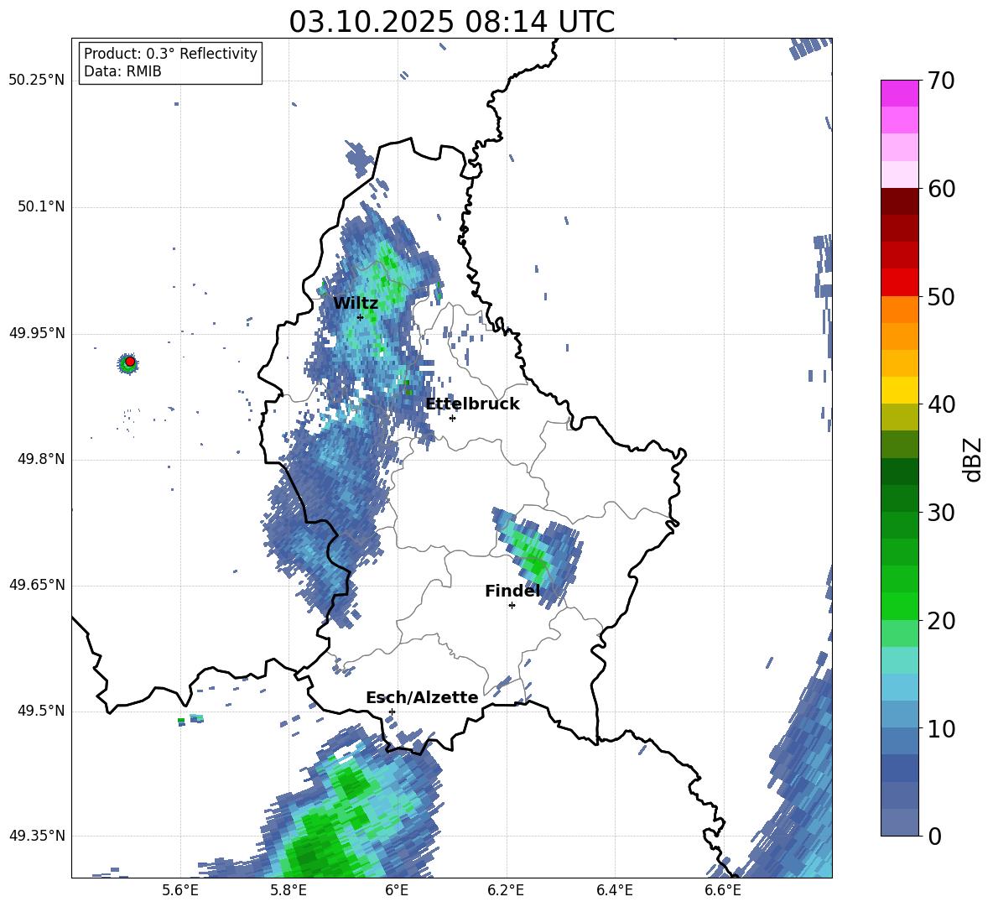Image resolution: width=993 pixels, height=907 pixels.
Task: Click the colorbar tick label 0
Action: click(934, 836)
